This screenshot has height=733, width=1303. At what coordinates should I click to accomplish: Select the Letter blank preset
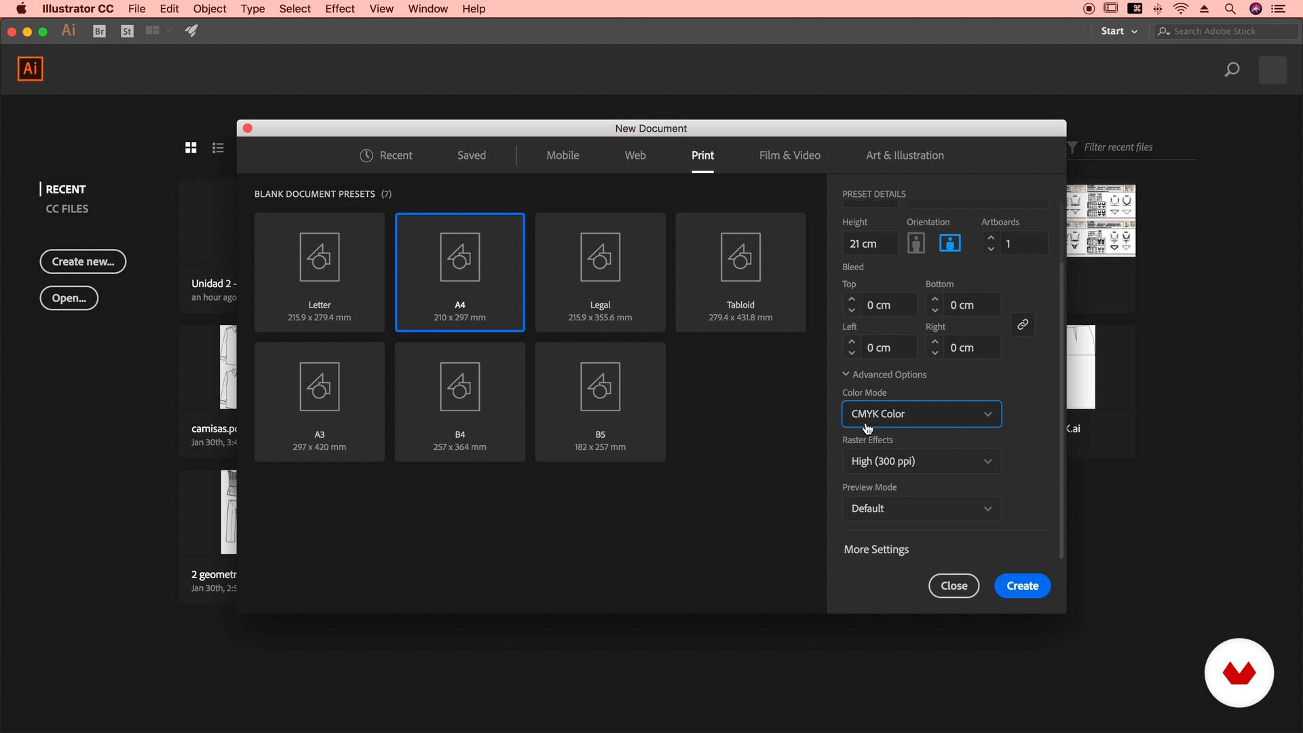pyautogui.click(x=319, y=272)
